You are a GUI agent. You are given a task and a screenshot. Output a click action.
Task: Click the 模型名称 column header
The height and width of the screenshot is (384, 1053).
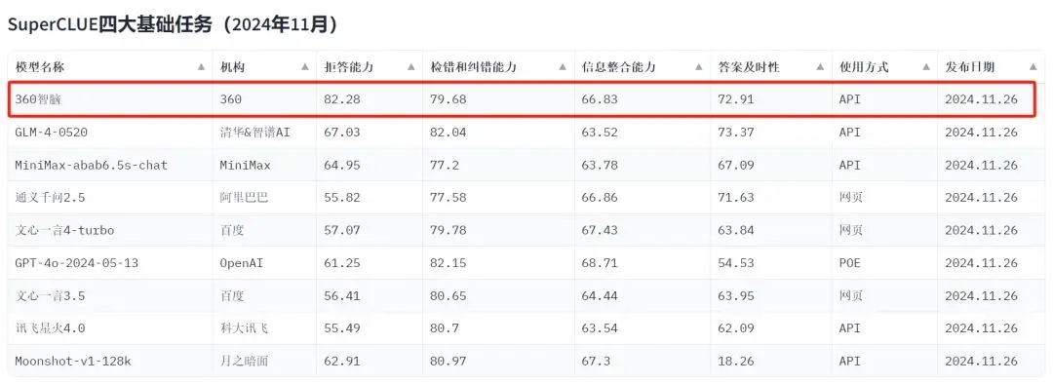pos(111,67)
